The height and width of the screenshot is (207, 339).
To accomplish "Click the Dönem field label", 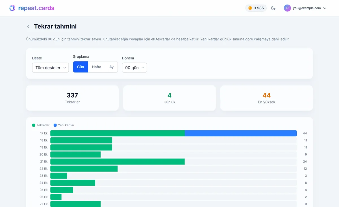I will pos(128,58).
